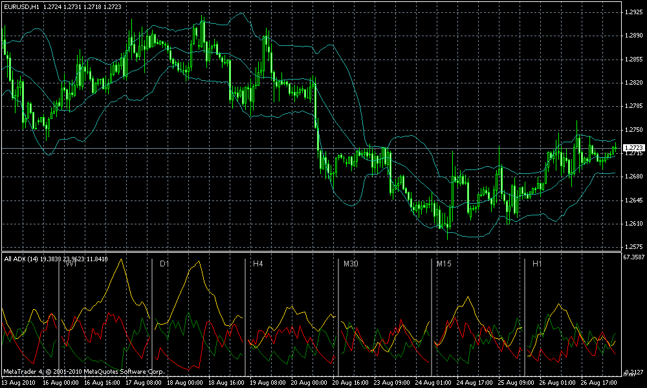This screenshot has height=388, width=647.
Task: Click the H1 timeframe label in the ADX panel
Action: click(x=537, y=263)
